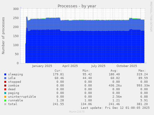This screenshot has width=154, height=115.
Task: Click the 'Munin 2.0.75' footer text
Action: (77, 112)
